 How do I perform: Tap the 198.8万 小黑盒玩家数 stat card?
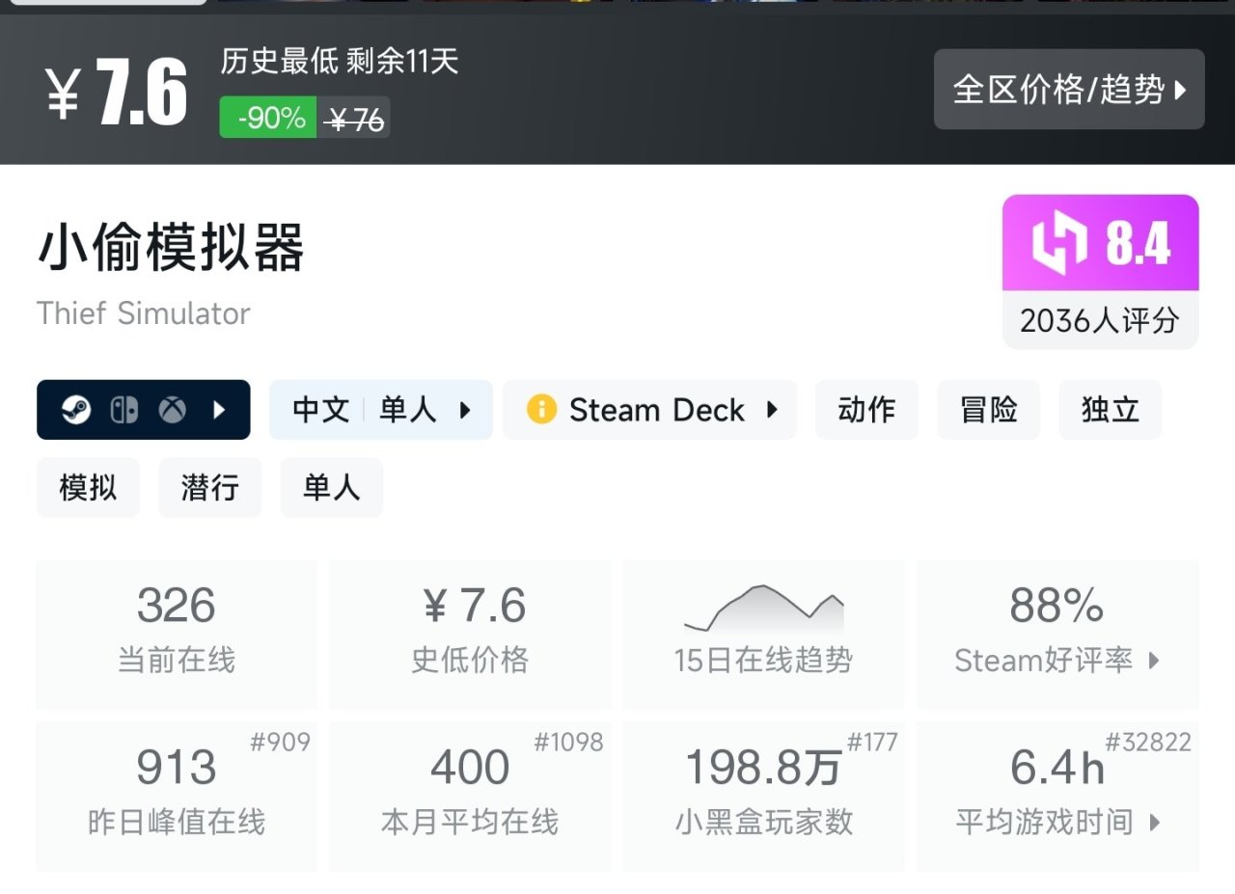[x=763, y=796]
